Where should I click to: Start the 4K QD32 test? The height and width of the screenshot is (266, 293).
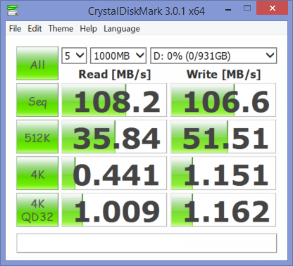point(37,210)
